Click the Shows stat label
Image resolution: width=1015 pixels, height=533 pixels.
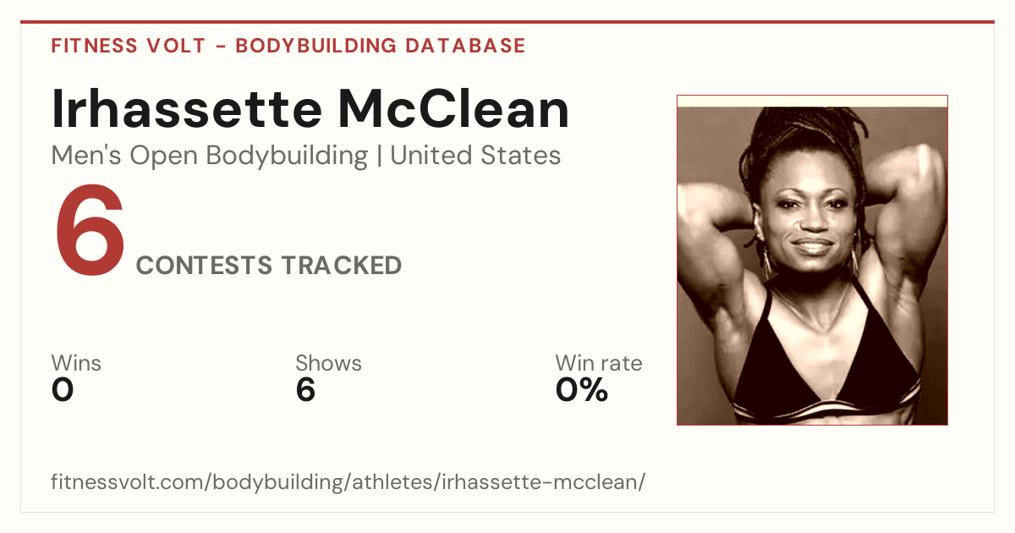[x=328, y=364]
